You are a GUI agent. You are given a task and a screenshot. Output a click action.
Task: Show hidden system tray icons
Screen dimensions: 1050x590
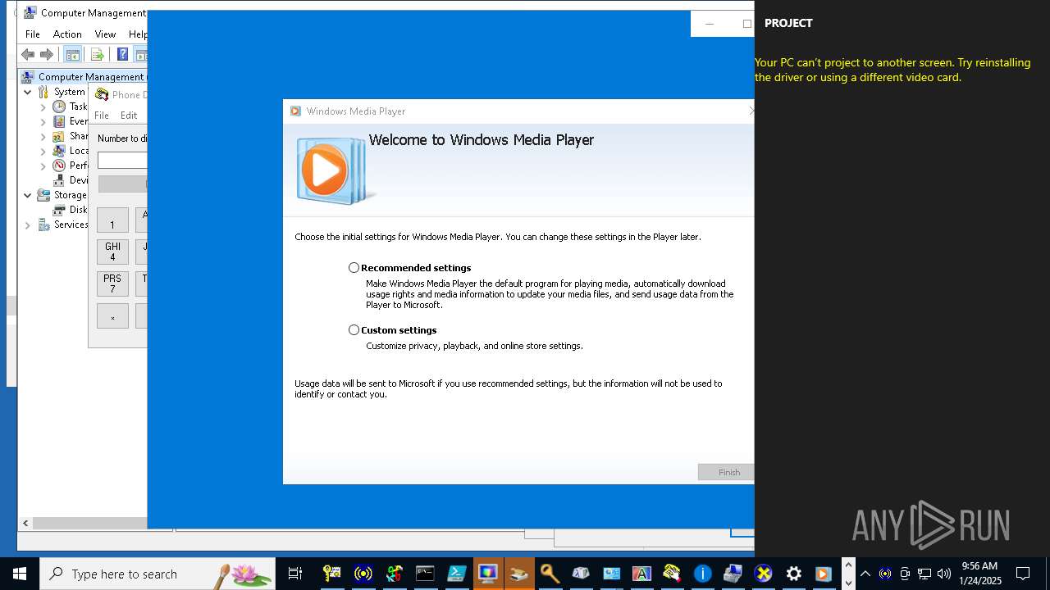[x=865, y=574]
